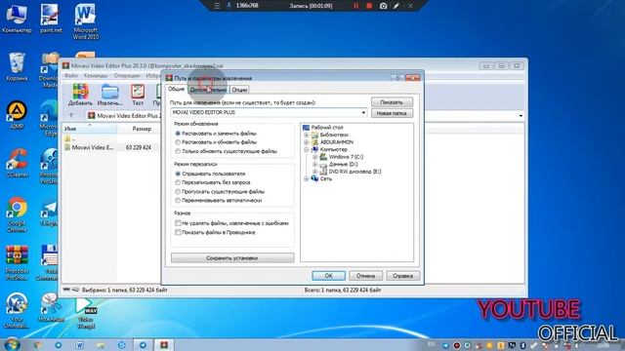Click the Справка button
Viewport: 625px width, 351px height.
402,275
